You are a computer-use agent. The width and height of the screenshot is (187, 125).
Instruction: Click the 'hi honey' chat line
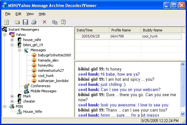100,69
